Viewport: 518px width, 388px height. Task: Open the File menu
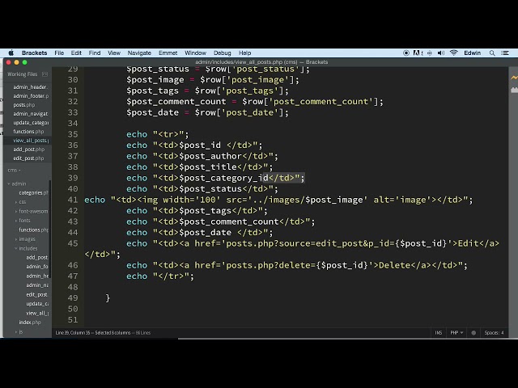pyautogui.click(x=59, y=53)
